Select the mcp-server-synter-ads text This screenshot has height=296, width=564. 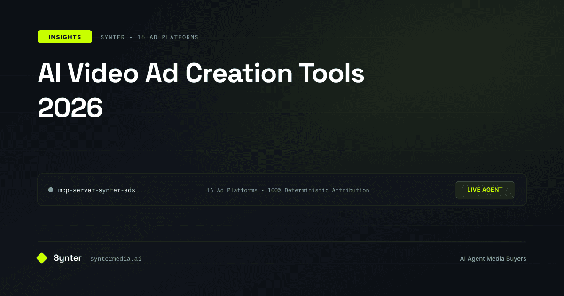tap(97, 190)
